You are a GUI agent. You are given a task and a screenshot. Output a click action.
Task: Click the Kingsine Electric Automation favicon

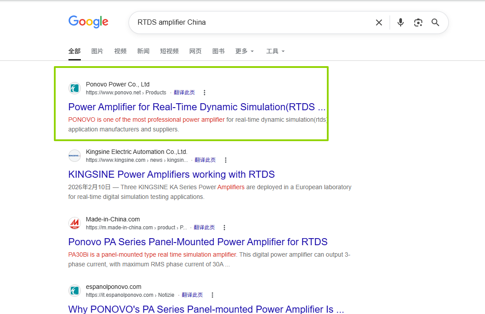pyautogui.click(x=75, y=156)
